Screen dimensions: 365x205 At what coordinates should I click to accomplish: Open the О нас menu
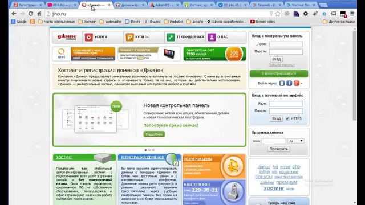pyautogui.click(x=223, y=37)
